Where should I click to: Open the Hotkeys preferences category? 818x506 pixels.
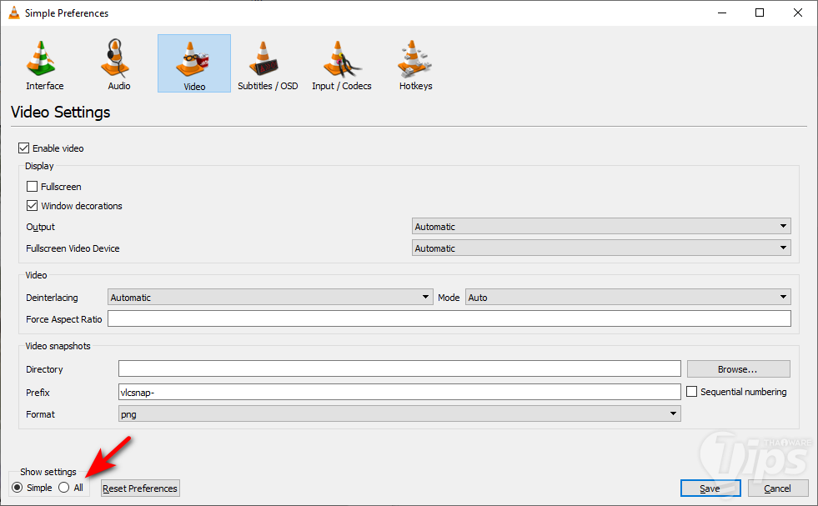[416, 65]
